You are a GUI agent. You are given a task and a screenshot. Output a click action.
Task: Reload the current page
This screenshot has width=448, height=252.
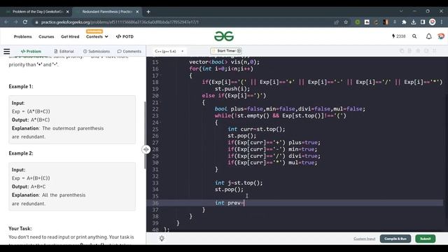point(25,22)
